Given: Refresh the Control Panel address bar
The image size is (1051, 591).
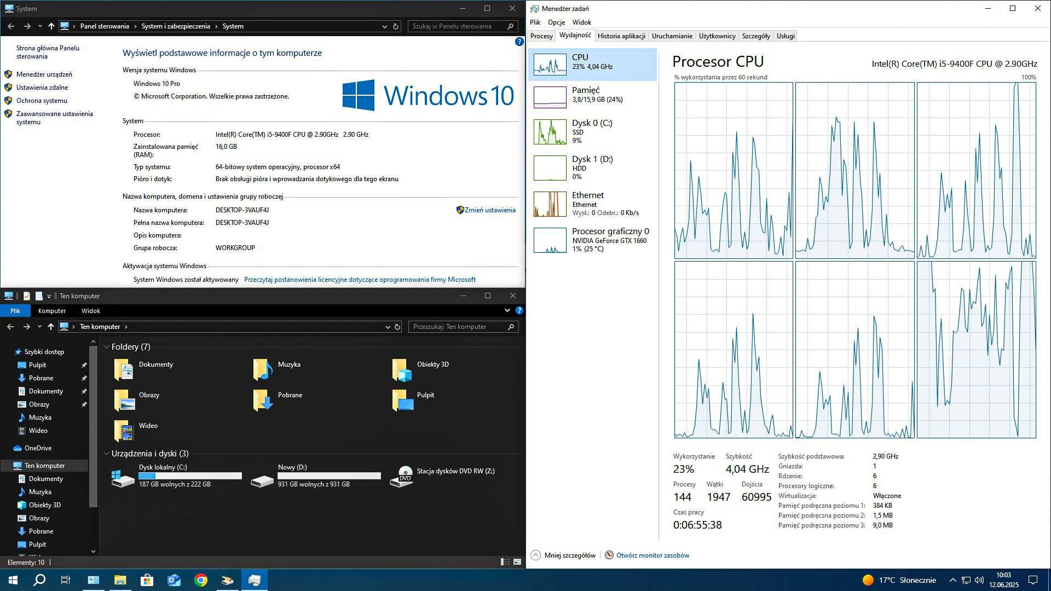Looking at the screenshot, I should [x=396, y=26].
